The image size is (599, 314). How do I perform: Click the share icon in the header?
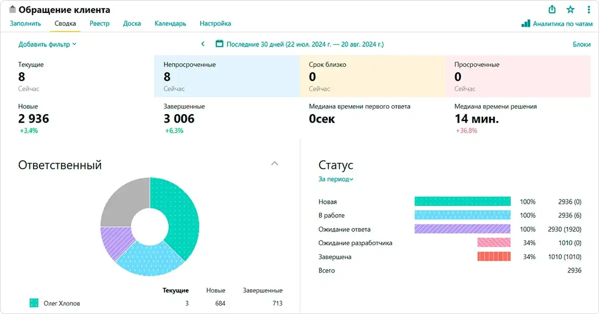552,9
